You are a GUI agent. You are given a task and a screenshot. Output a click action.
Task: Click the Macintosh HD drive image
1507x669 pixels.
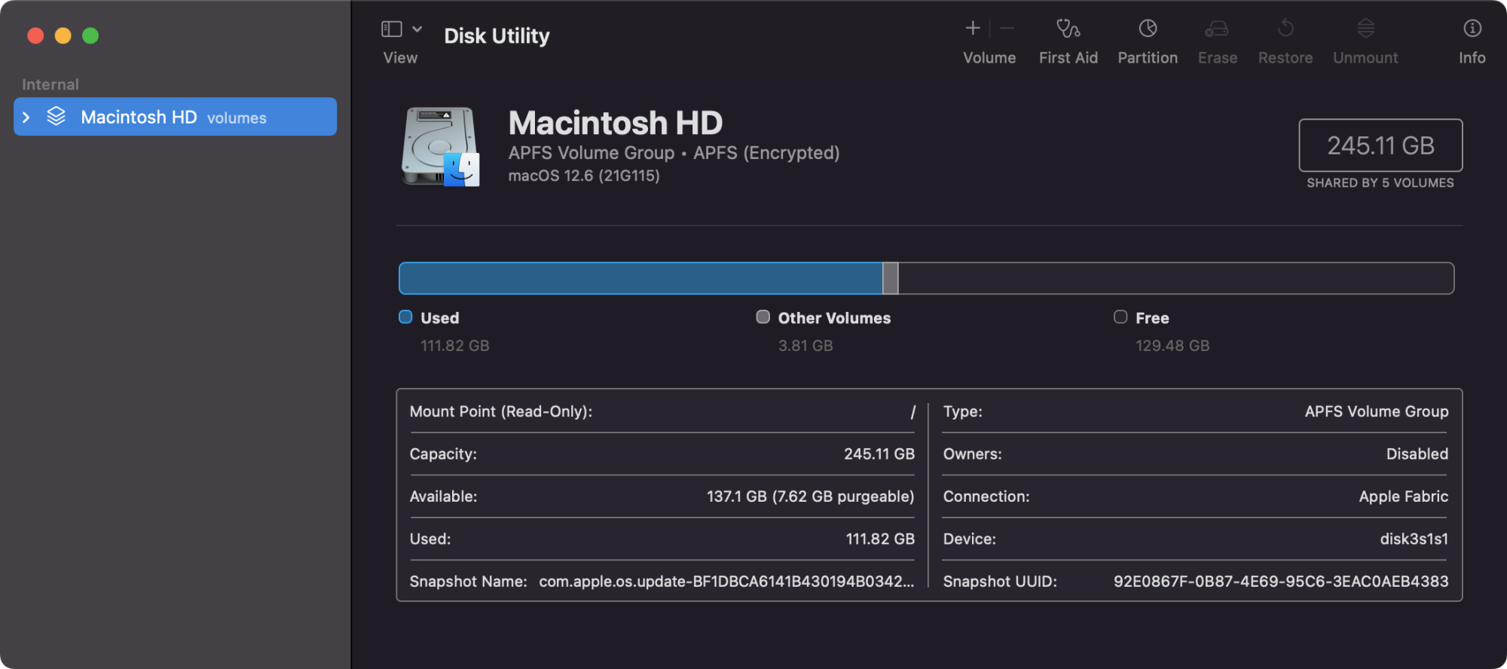click(441, 146)
